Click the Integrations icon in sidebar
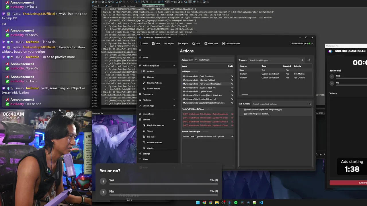The height and width of the screenshot is (206, 367). tap(140, 114)
